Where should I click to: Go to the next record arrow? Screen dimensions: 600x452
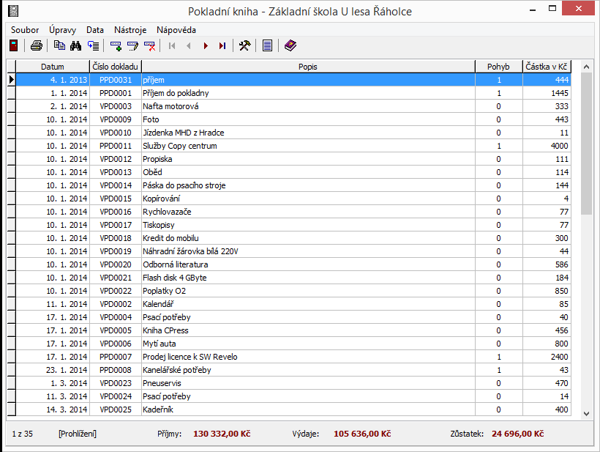point(206,46)
